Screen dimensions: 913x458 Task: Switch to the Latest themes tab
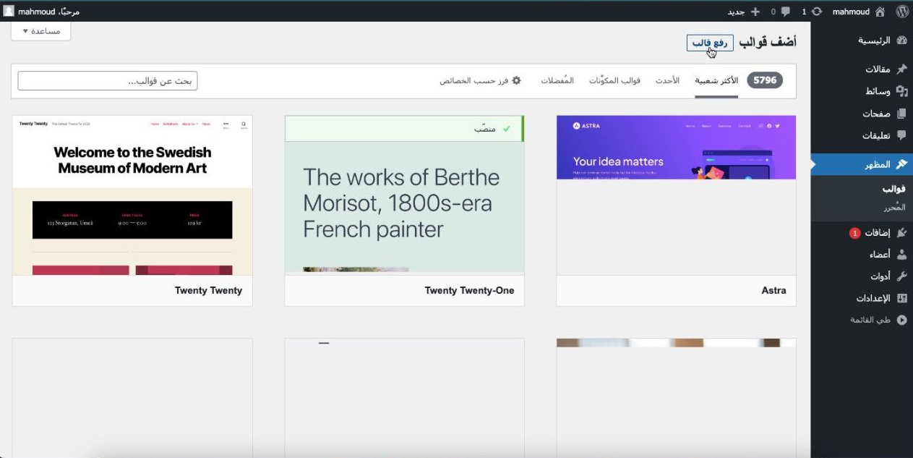click(667, 81)
